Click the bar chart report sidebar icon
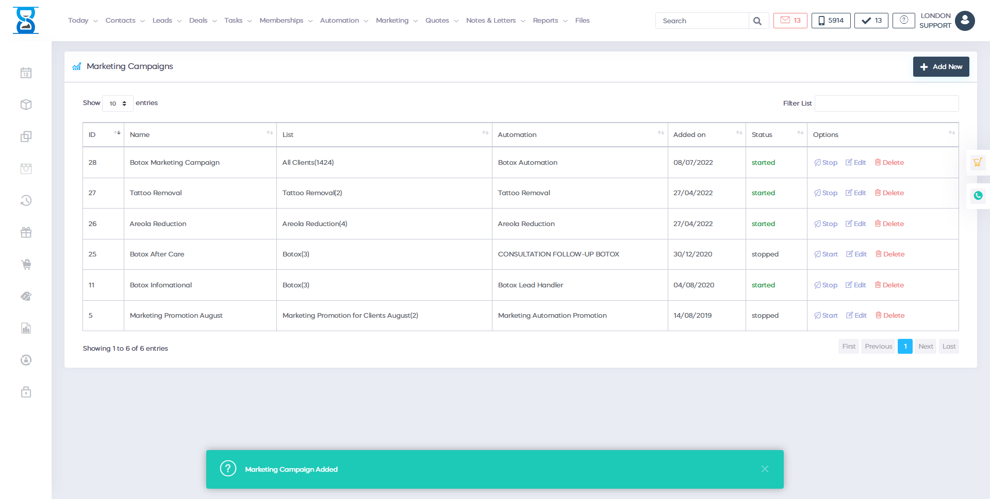 (26, 329)
